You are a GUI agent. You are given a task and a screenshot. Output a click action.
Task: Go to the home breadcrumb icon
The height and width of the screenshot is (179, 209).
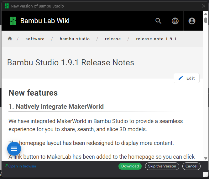(x=10, y=38)
